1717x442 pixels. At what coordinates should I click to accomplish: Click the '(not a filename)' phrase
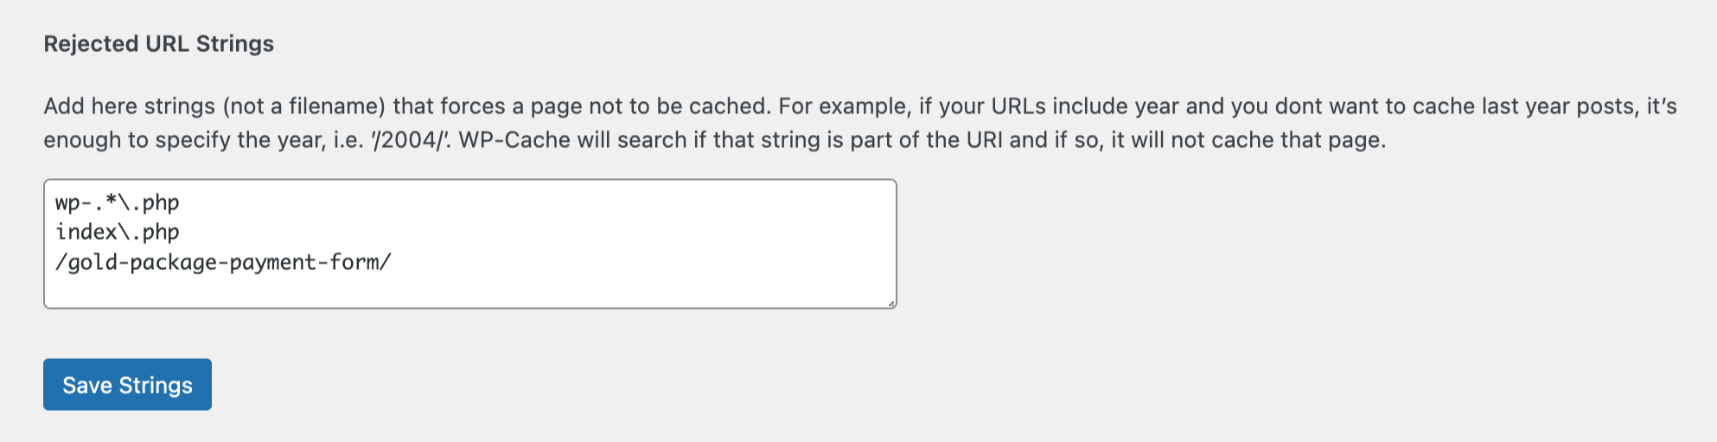(303, 106)
